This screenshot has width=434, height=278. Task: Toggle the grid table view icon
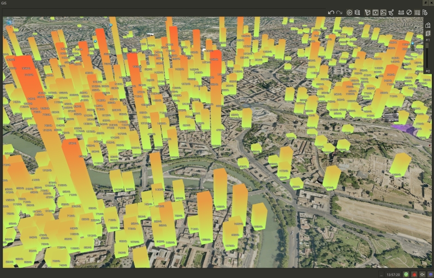point(417,13)
